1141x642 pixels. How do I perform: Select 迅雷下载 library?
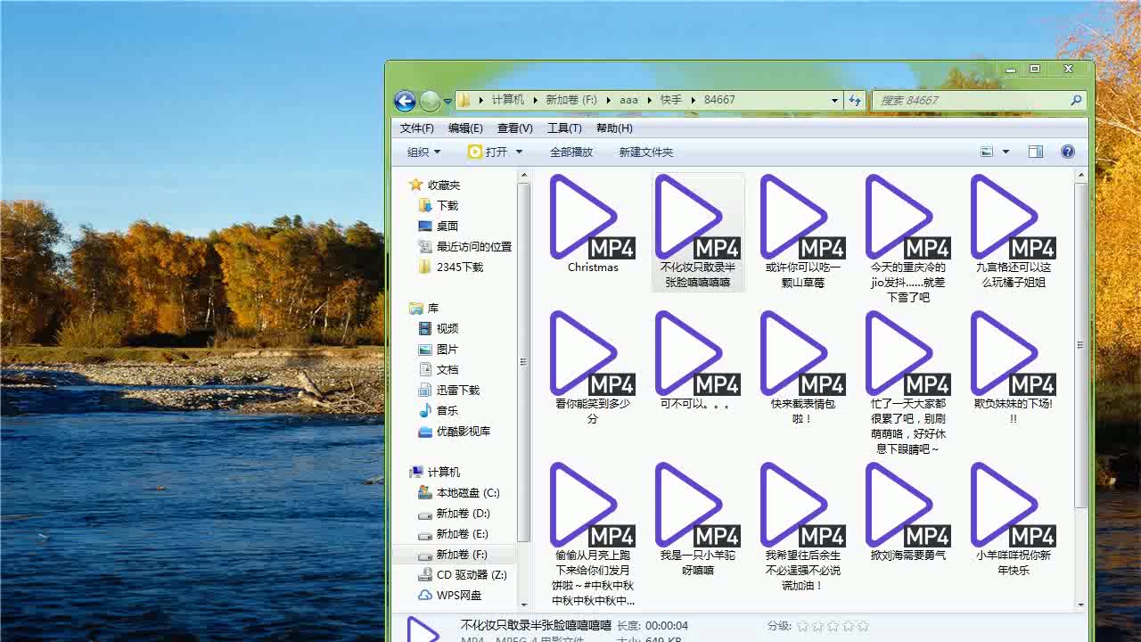pyautogui.click(x=448, y=390)
